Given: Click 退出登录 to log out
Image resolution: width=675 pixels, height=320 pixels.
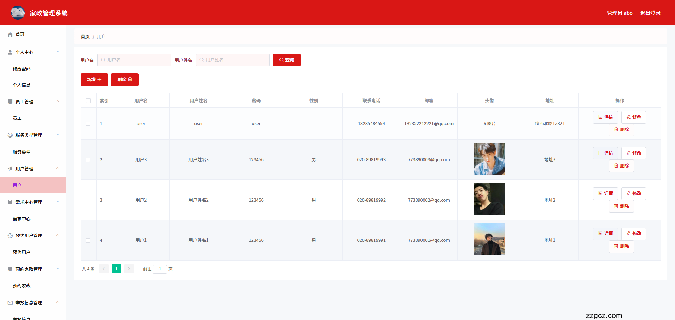Looking at the screenshot, I should click(x=650, y=13).
